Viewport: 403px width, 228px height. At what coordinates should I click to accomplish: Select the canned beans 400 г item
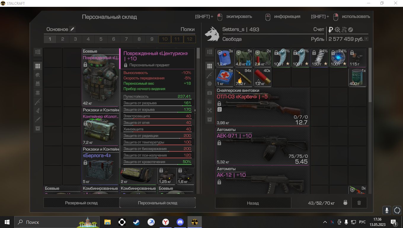pos(357,77)
